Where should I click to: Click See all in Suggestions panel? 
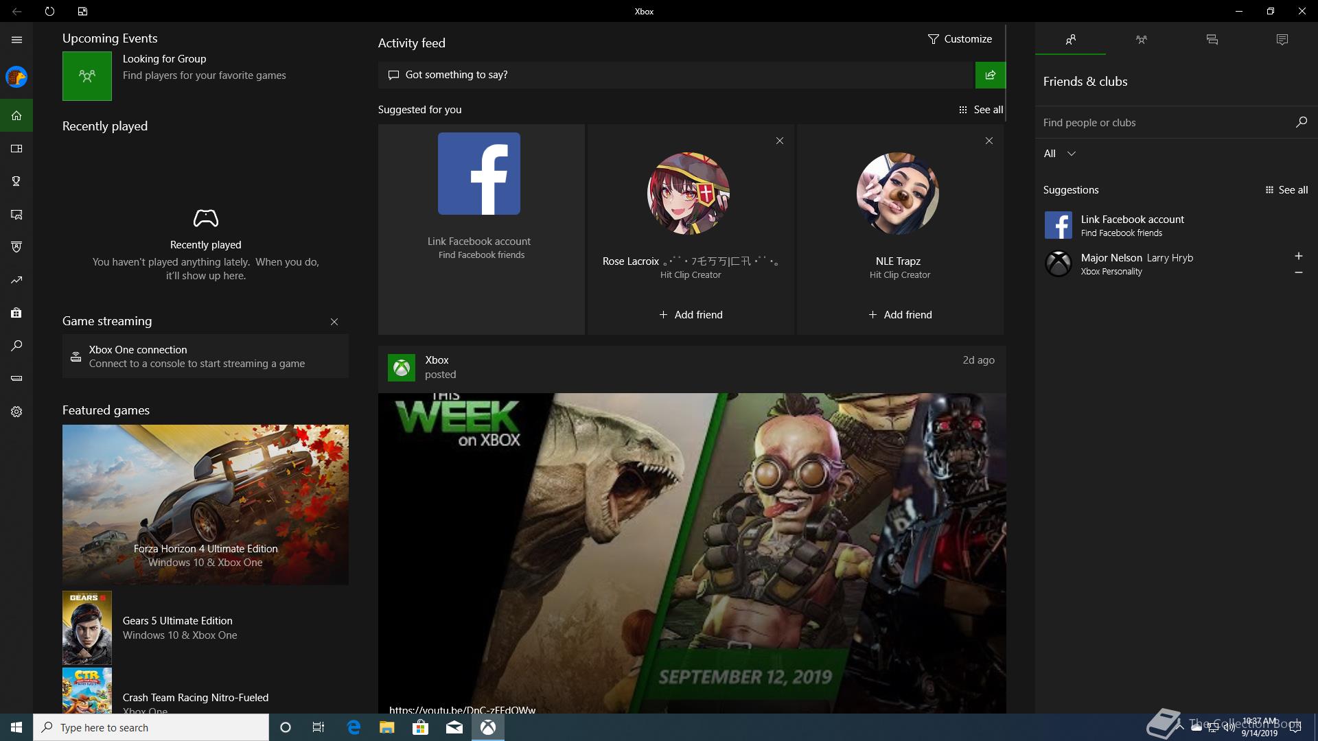1286,190
